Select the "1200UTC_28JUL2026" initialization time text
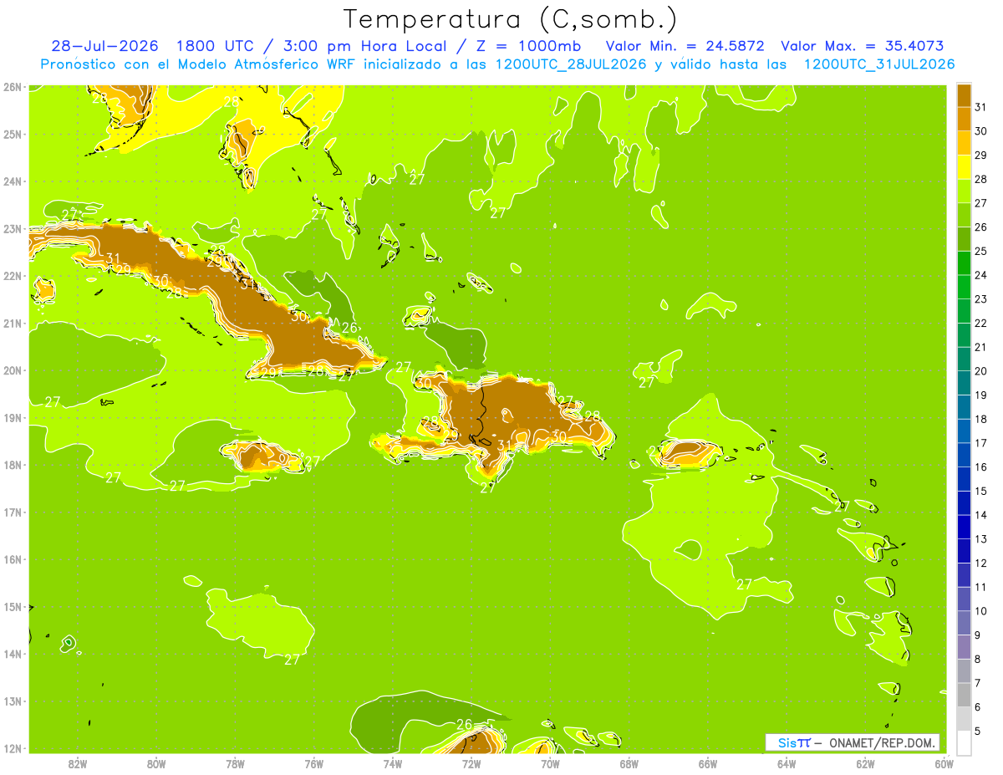Viewport: 1003px width, 775px height. click(571, 64)
